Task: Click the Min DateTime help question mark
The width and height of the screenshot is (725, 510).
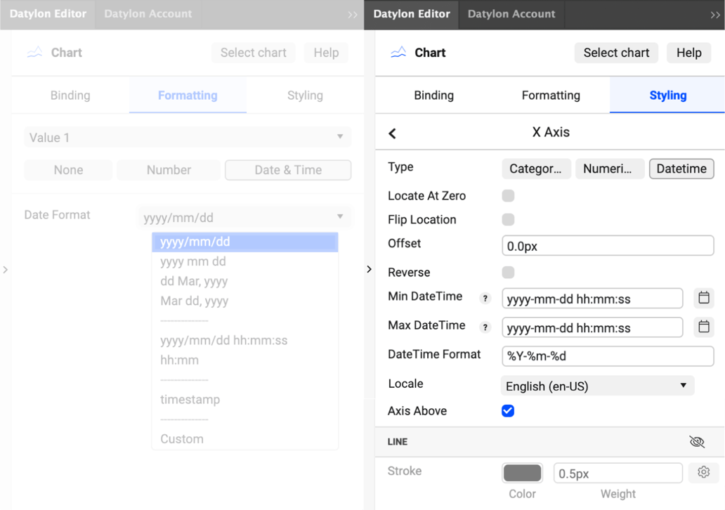Action: coord(485,299)
